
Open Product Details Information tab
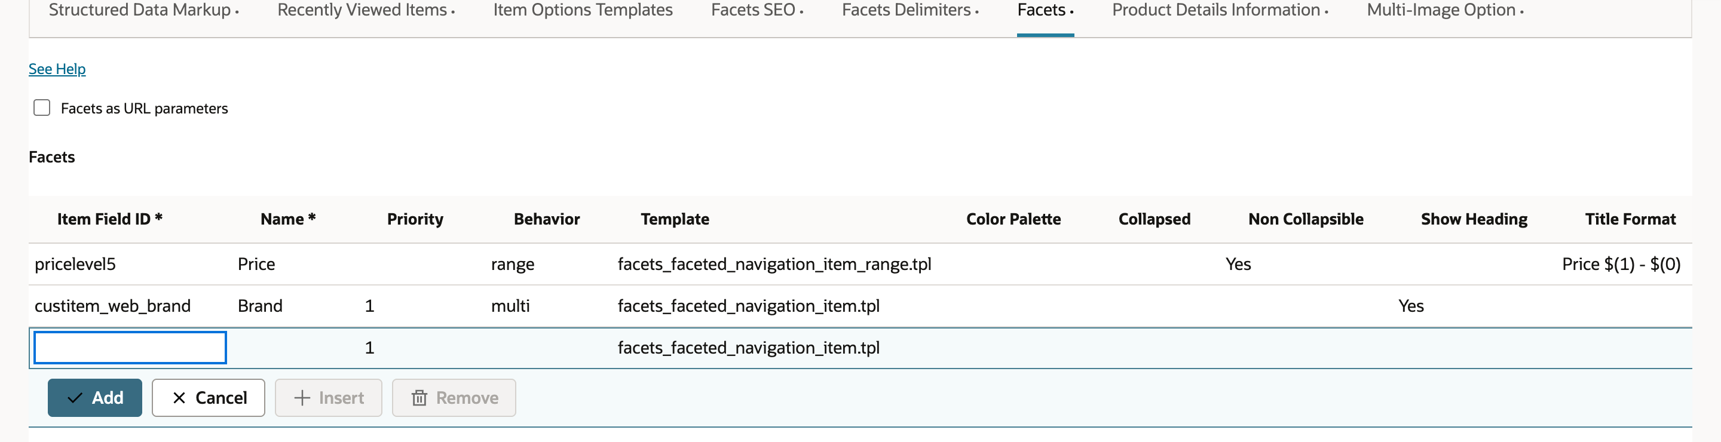click(1219, 10)
